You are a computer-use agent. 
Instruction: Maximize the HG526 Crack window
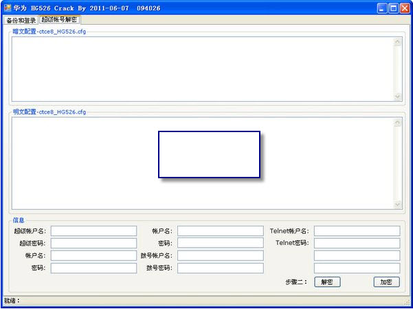click(x=394, y=8)
